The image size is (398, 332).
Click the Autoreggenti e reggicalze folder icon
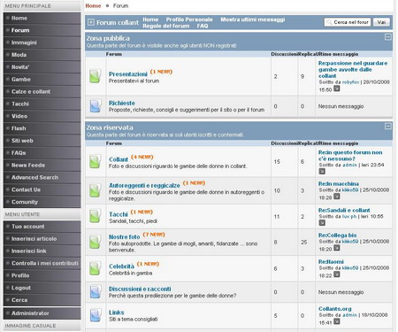click(x=96, y=190)
